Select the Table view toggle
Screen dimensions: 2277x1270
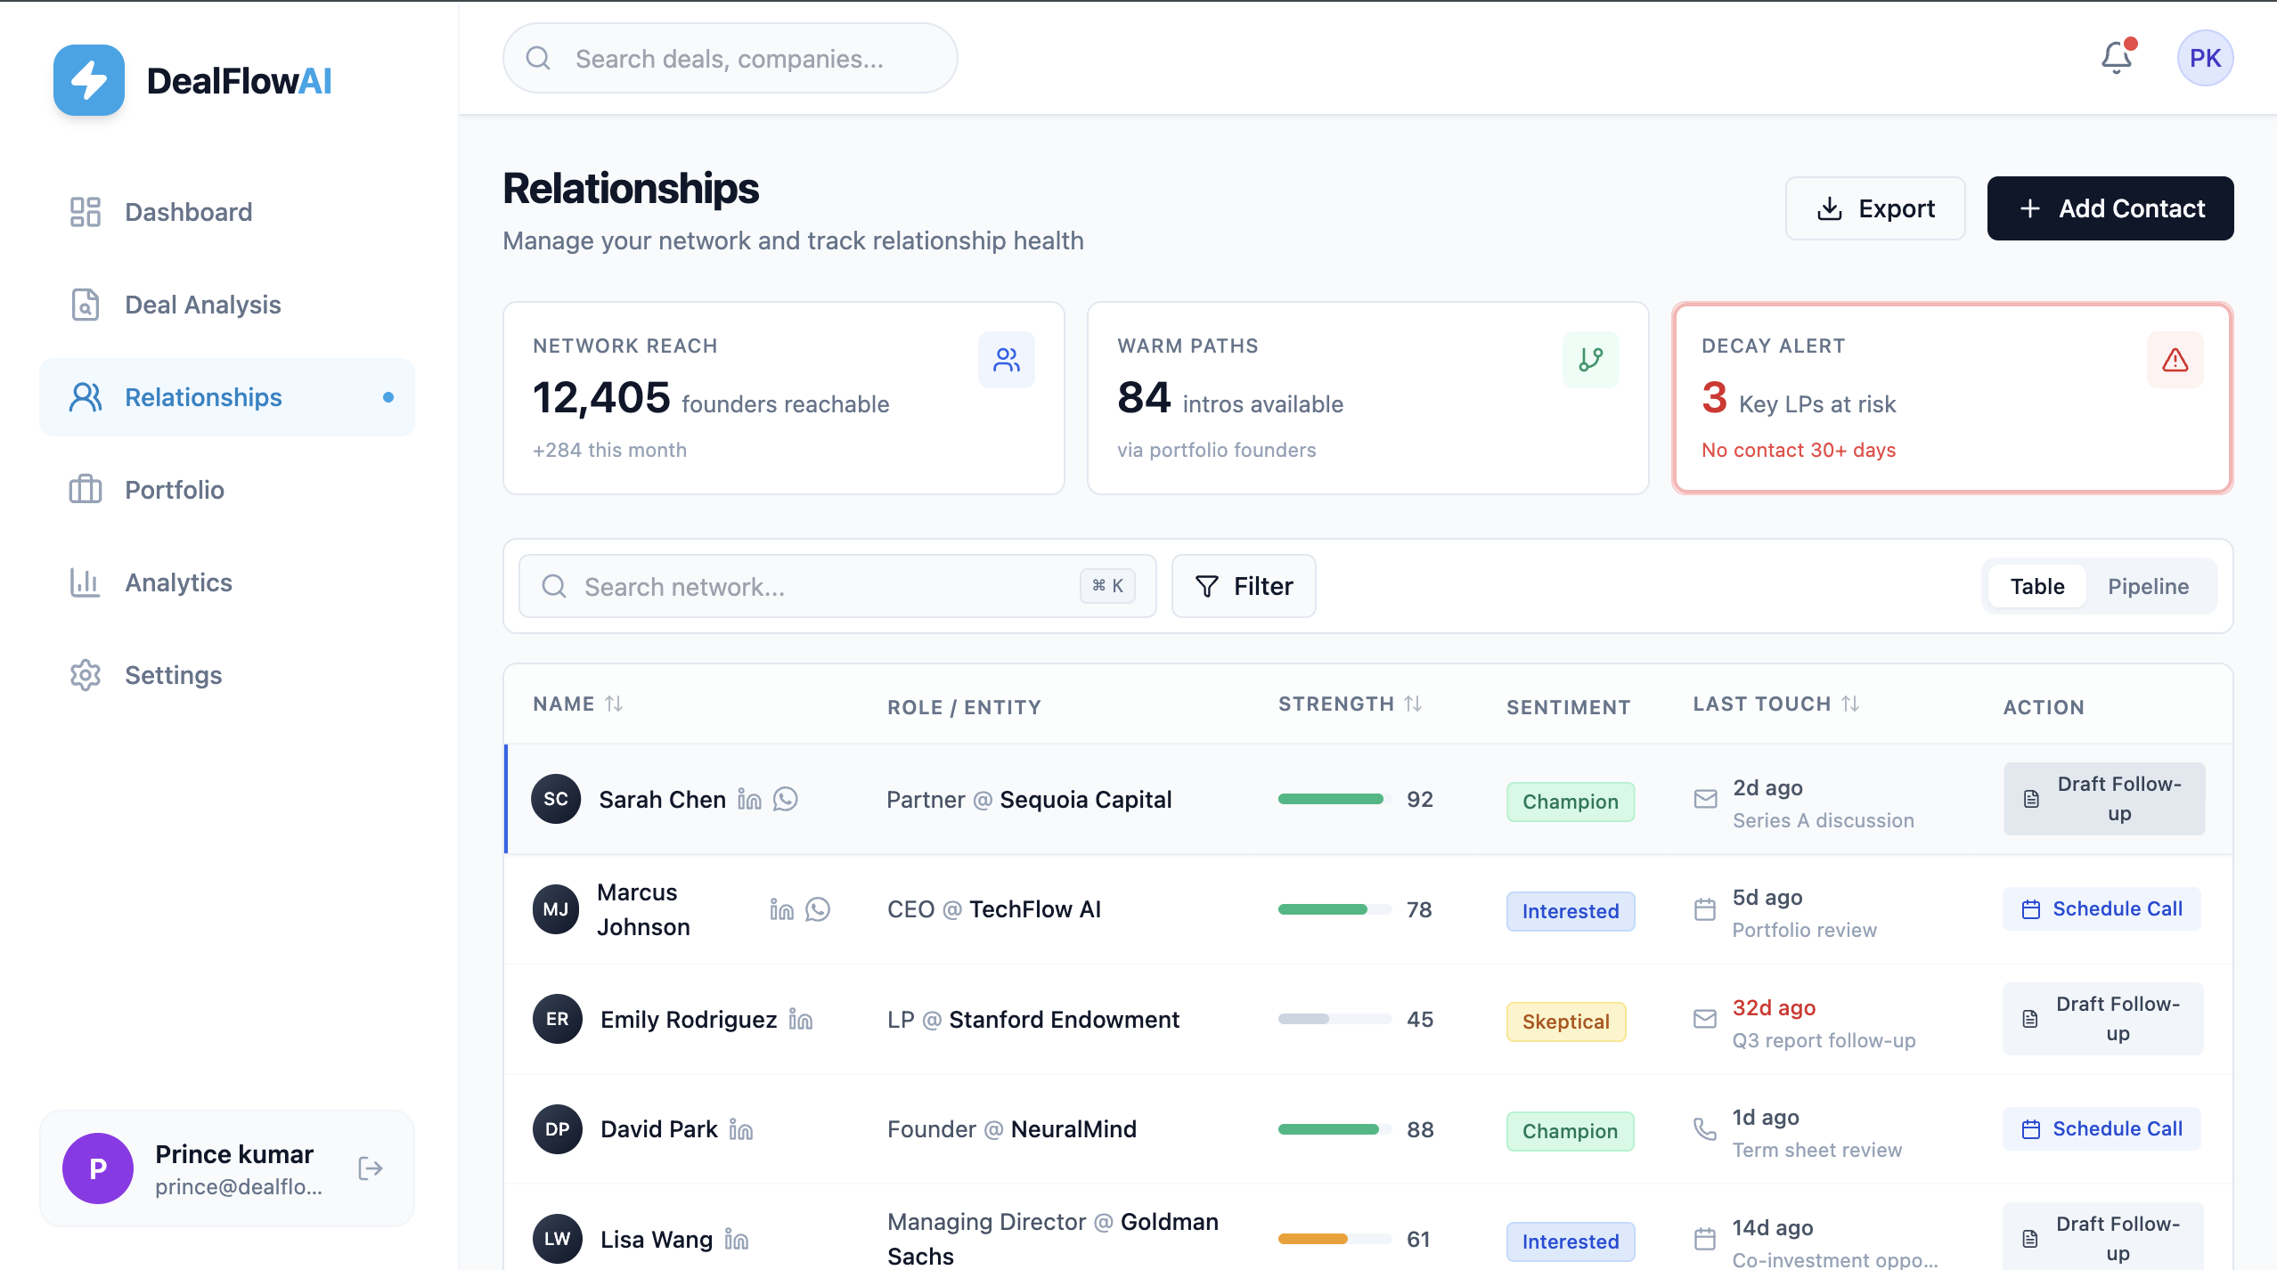[x=2036, y=586]
